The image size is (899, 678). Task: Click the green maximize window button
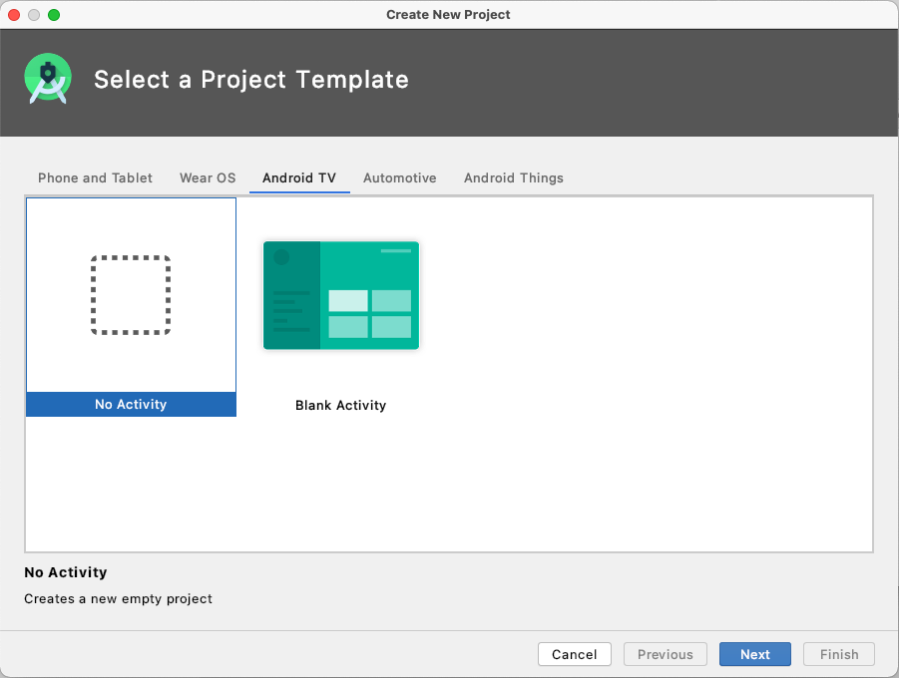[54, 15]
